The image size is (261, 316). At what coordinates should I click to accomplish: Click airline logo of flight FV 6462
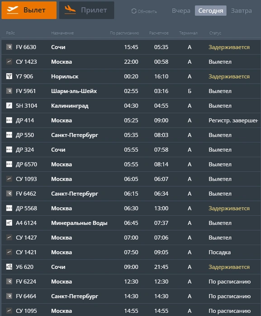(x=9, y=194)
